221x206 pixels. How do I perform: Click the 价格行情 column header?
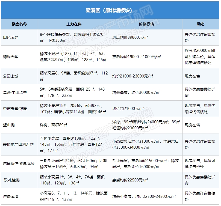coord(146,24)
